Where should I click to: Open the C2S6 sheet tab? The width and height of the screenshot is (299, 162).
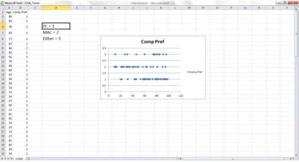tap(19, 159)
